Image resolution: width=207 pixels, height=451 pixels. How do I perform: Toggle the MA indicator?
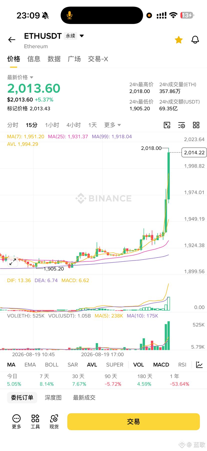tap(11, 365)
